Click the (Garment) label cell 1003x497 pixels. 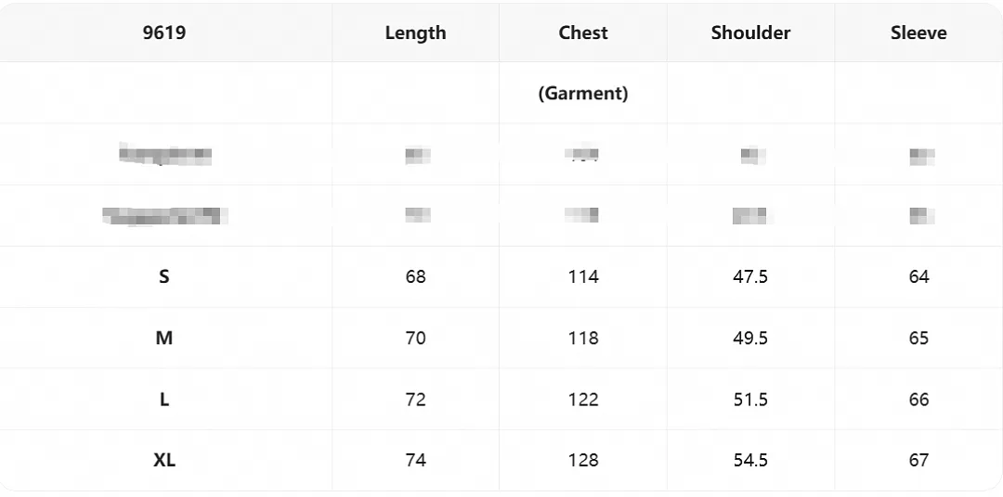[x=583, y=94]
